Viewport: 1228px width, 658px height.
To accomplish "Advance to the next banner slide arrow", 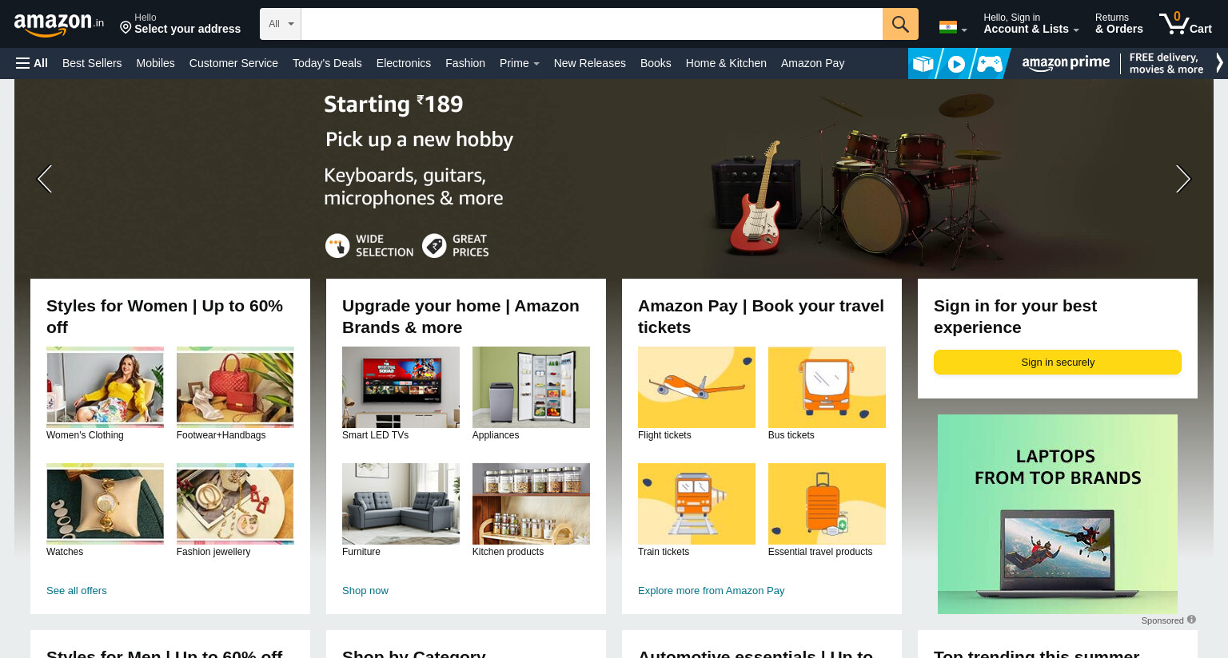I will pos(1183,179).
